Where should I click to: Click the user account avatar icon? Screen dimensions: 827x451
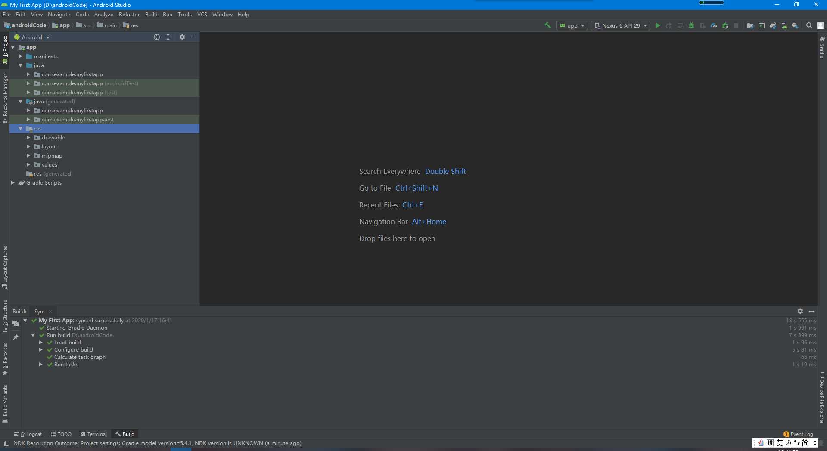(x=821, y=25)
